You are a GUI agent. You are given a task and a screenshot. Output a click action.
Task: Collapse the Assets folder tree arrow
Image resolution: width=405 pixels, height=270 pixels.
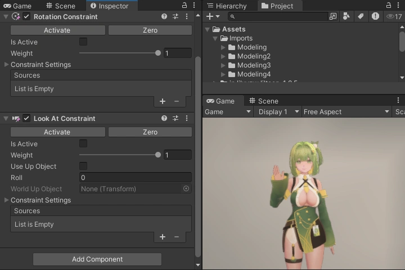[207, 29]
